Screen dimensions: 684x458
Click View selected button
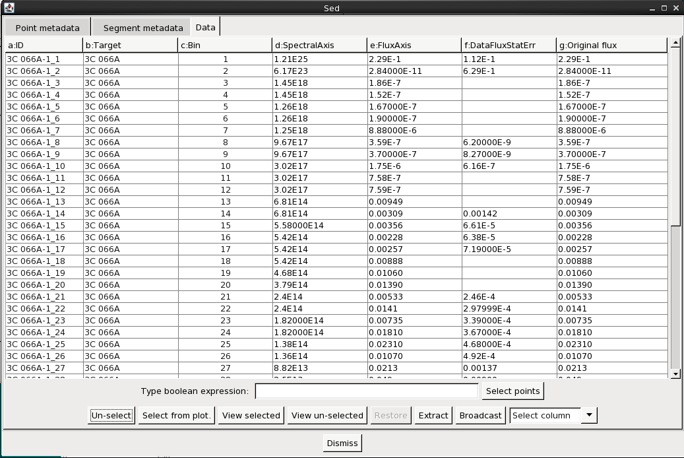[x=251, y=415]
